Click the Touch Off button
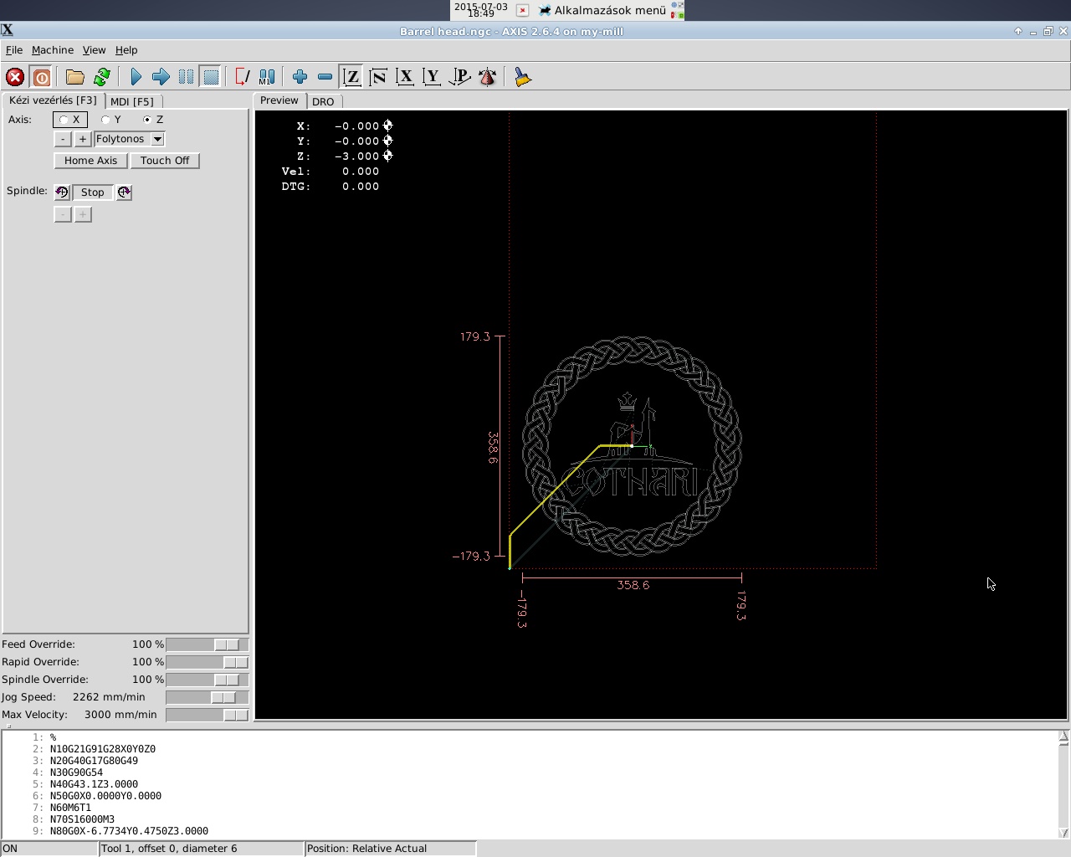Screen dimensions: 1071x857 coord(165,161)
